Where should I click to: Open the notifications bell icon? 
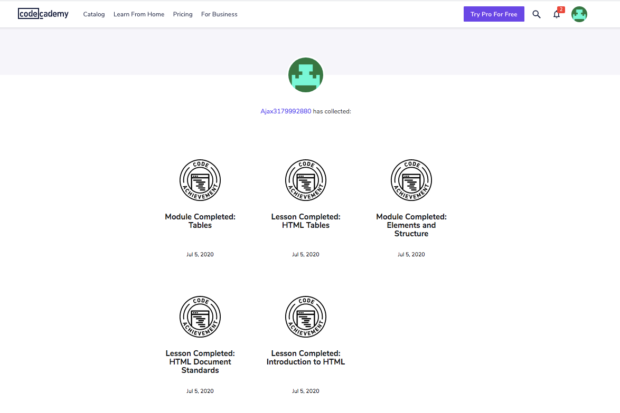coord(557,15)
